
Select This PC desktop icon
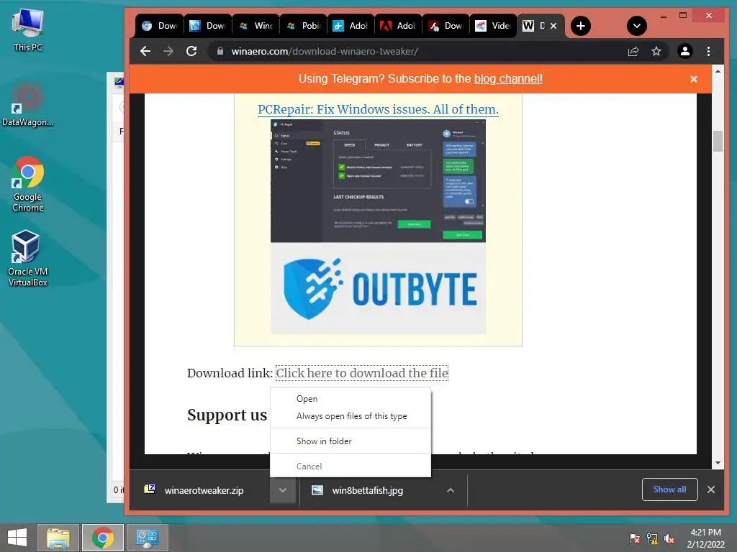click(28, 30)
